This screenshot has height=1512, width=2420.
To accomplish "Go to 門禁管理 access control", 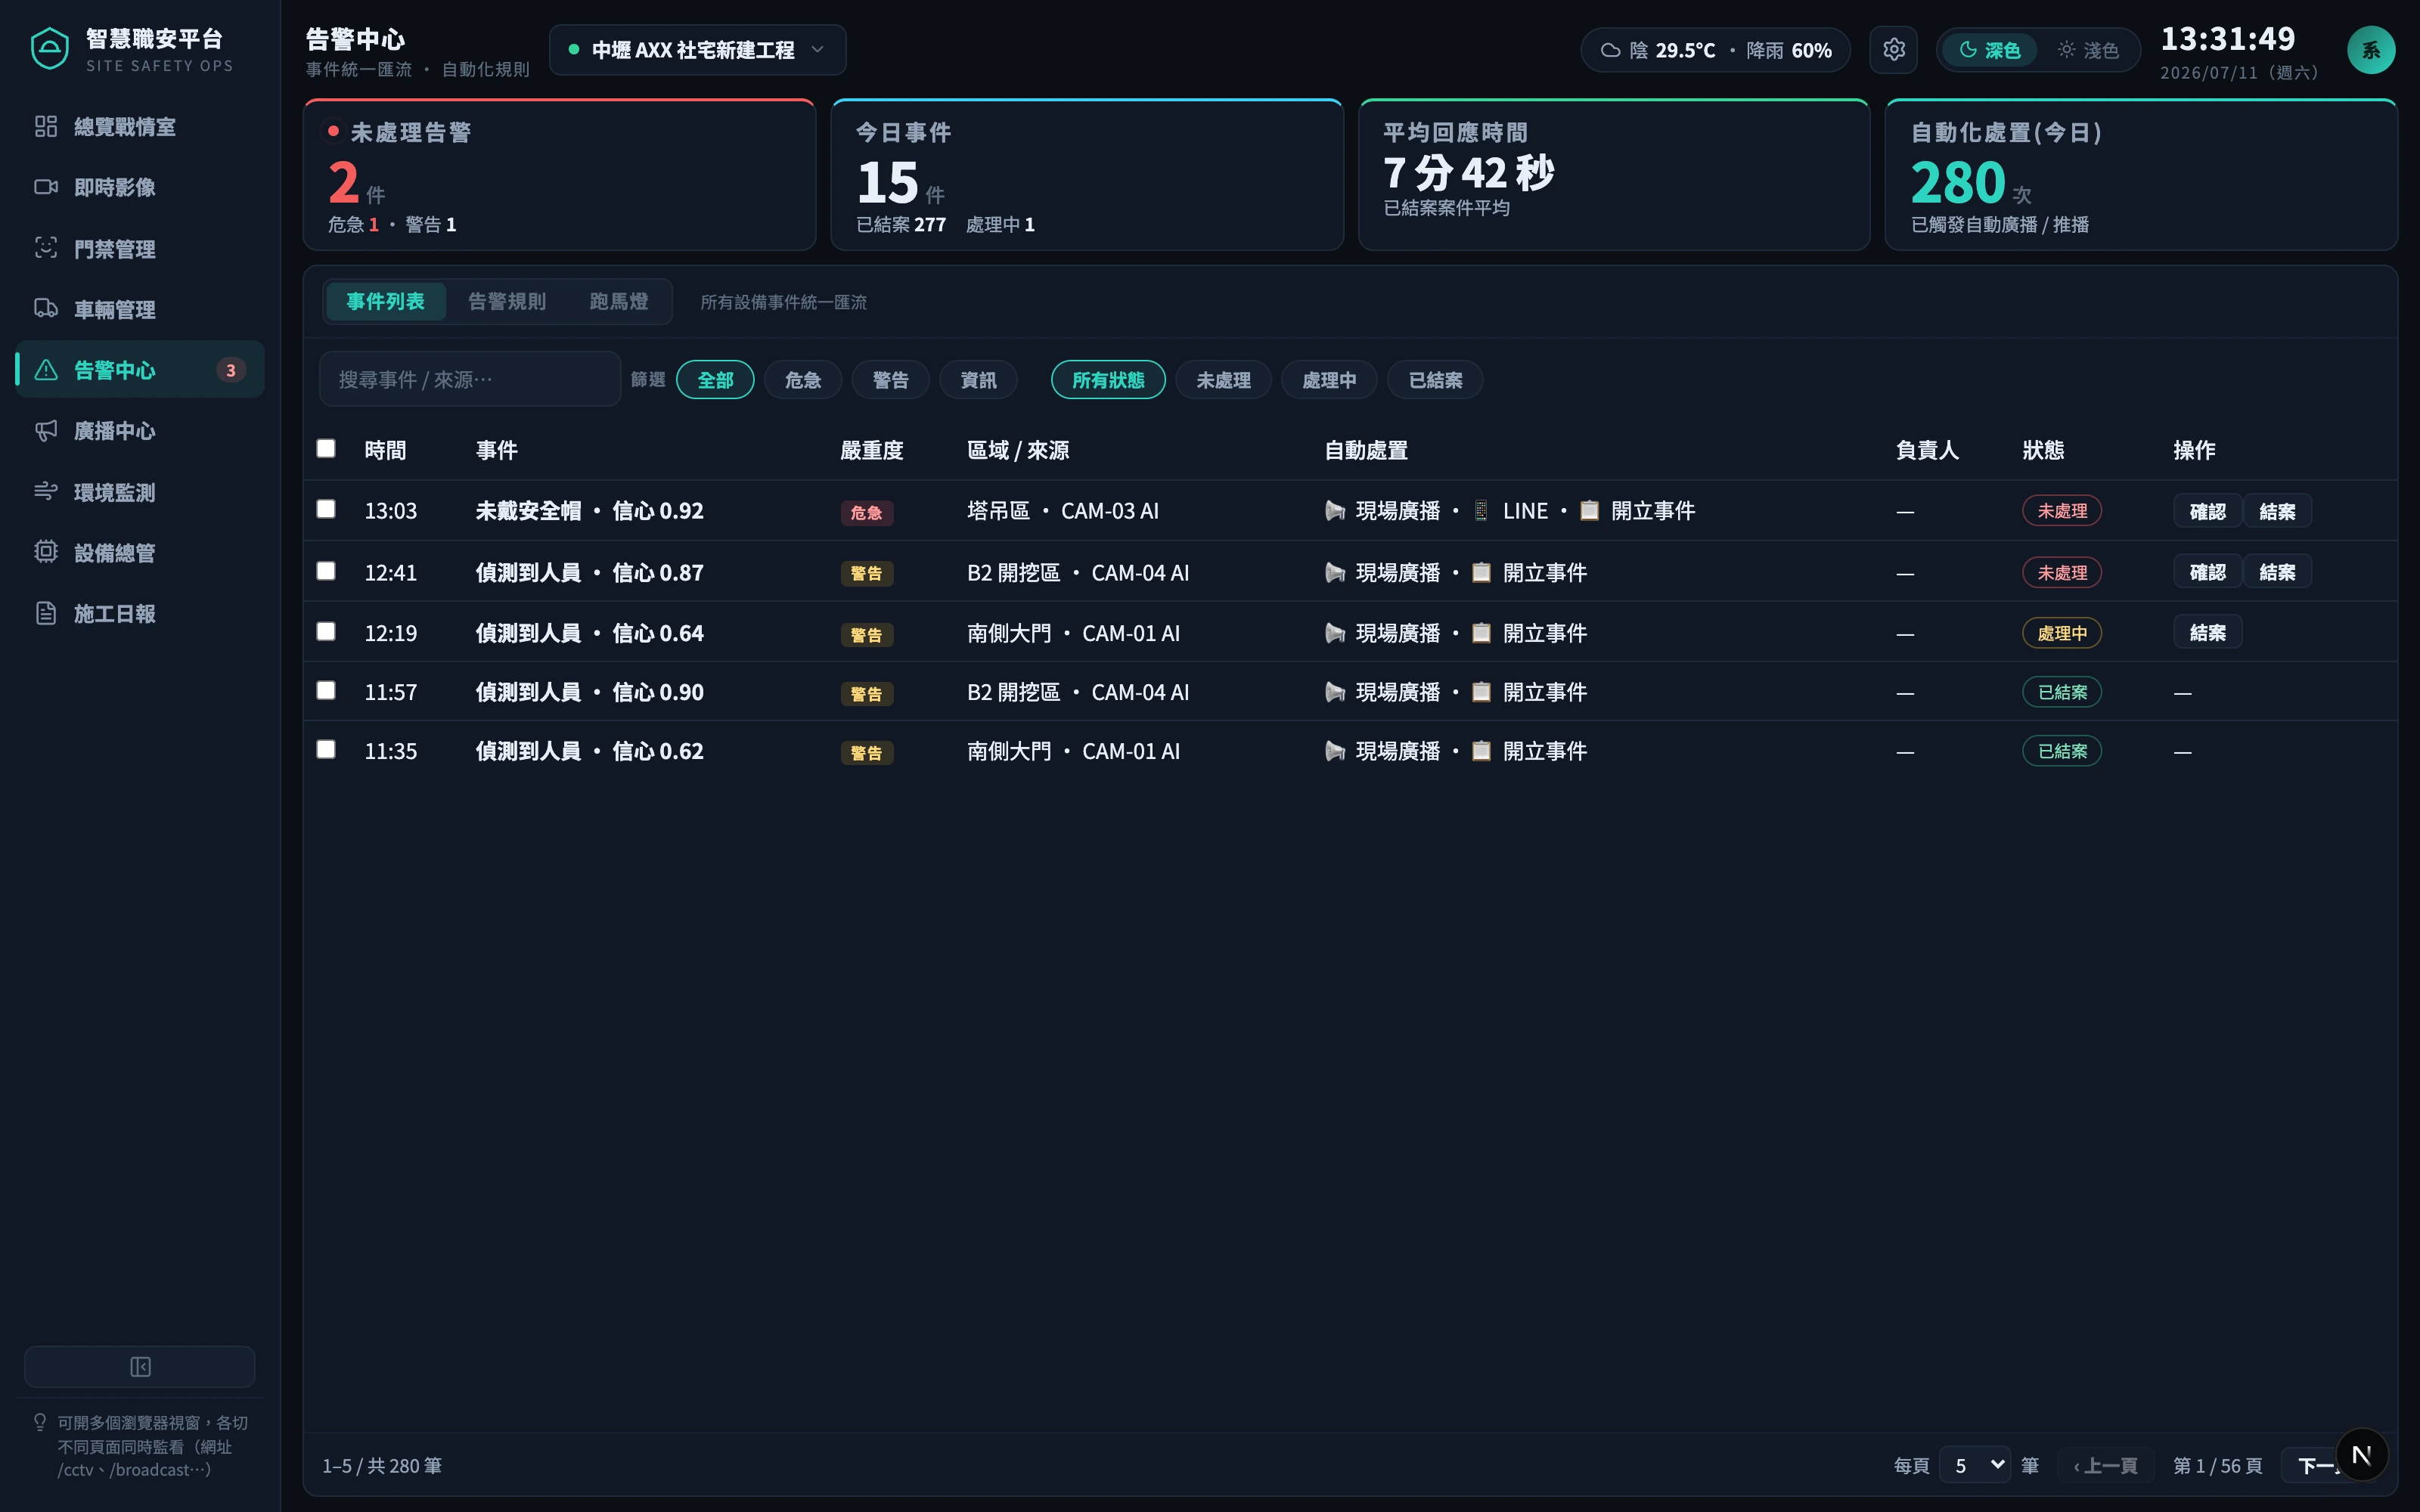I will point(140,249).
